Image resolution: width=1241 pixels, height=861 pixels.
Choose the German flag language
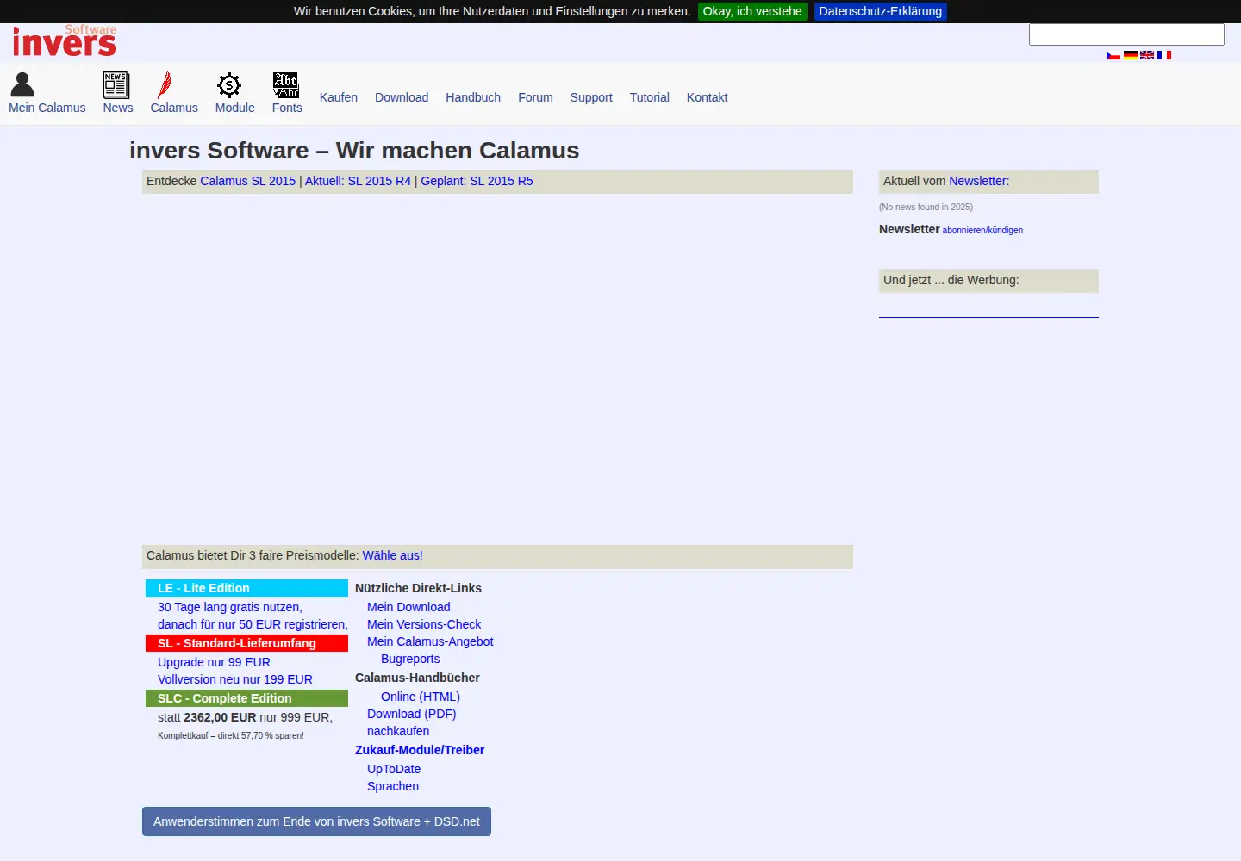[x=1131, y=55]
